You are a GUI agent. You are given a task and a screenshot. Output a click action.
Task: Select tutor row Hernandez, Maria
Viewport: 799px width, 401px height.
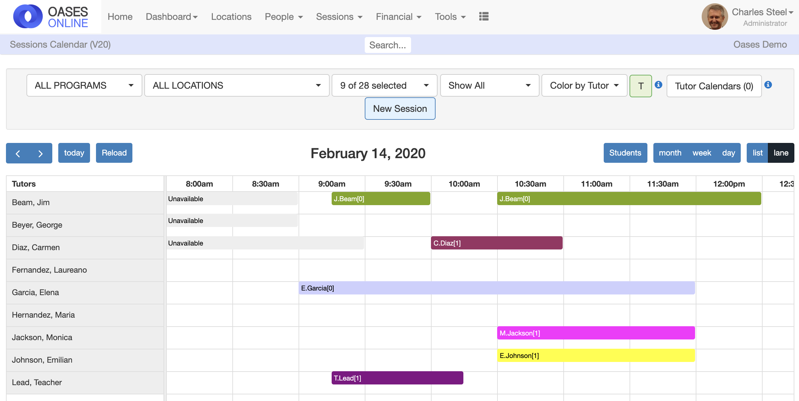(85, 315)
